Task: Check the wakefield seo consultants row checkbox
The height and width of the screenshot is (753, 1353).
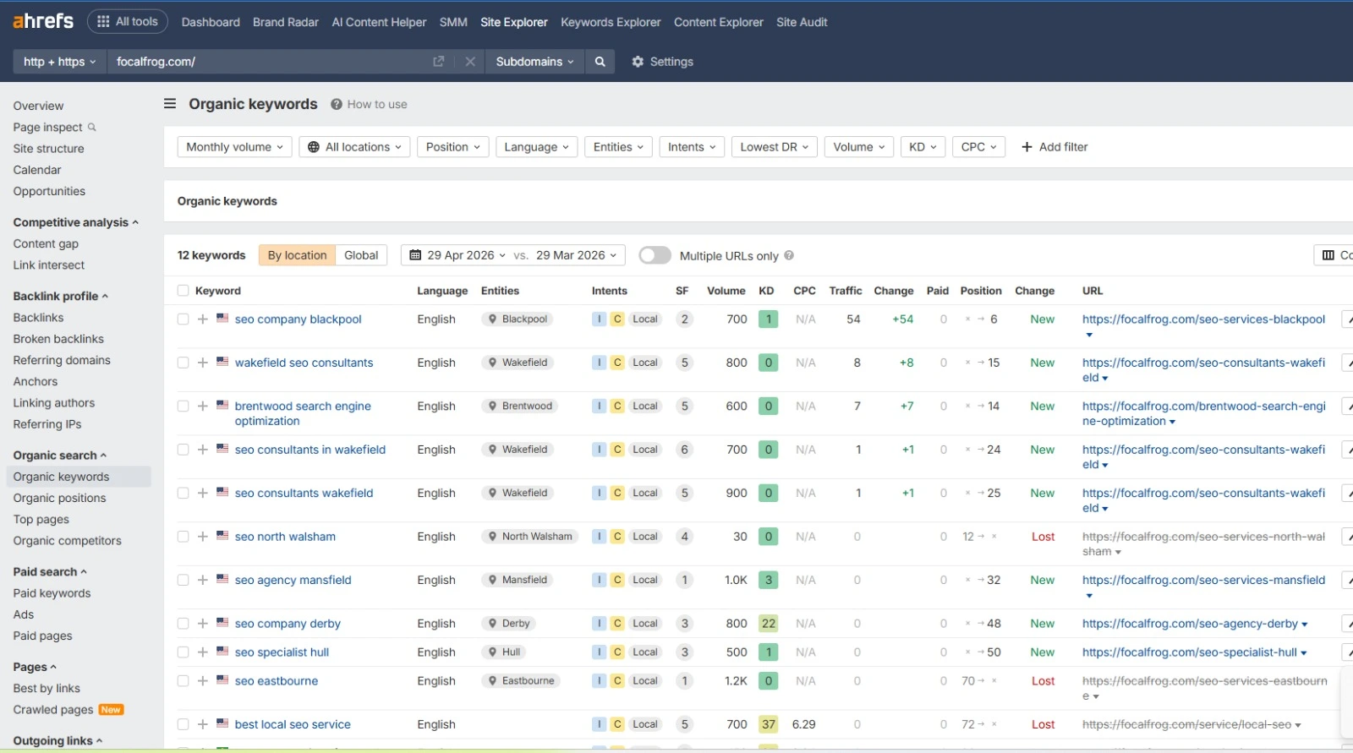Action: [x=183, y=363]
